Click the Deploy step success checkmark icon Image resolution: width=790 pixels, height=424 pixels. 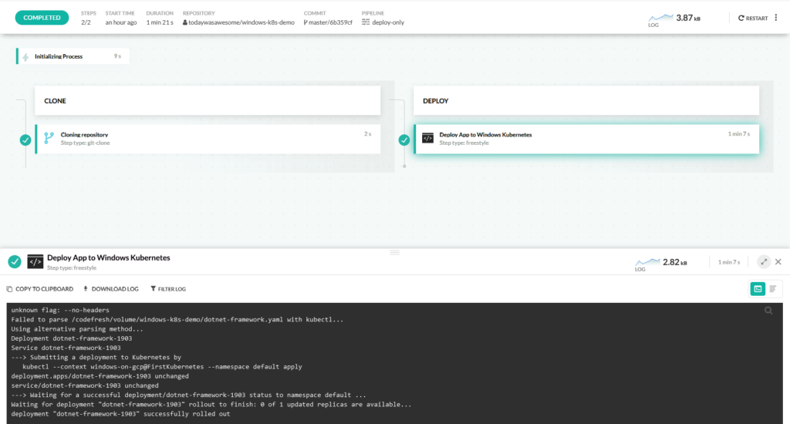[403, 140]
